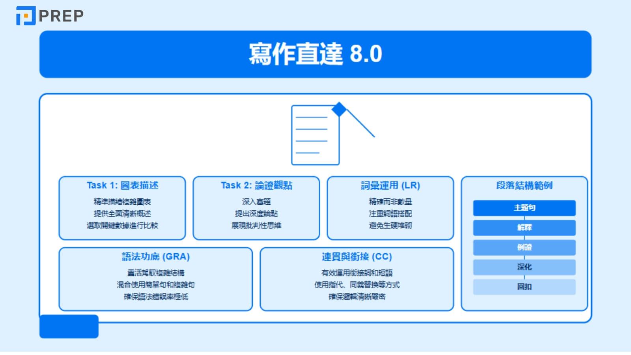Click the 段落結構範例 heading

point(525,185)
